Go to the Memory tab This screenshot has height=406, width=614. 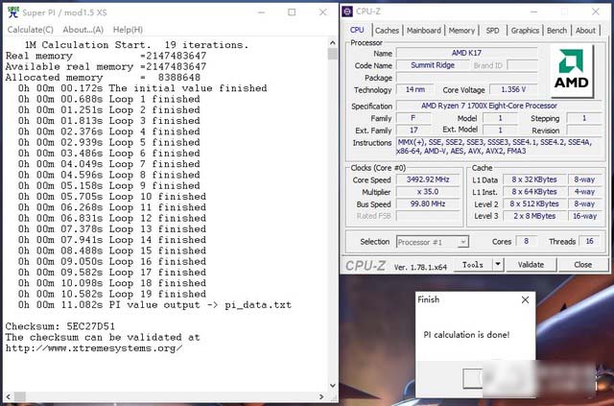click(x=461, y=30)
